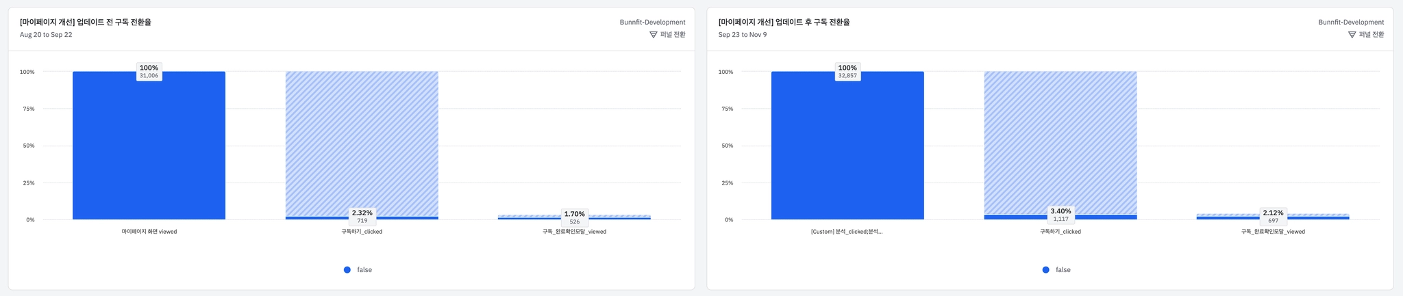Click the 퍼널 전환 label in 업데이트 후 card
This screenshot has height=296, width=1403.
pyautogui.click(x=1371, y=35)
